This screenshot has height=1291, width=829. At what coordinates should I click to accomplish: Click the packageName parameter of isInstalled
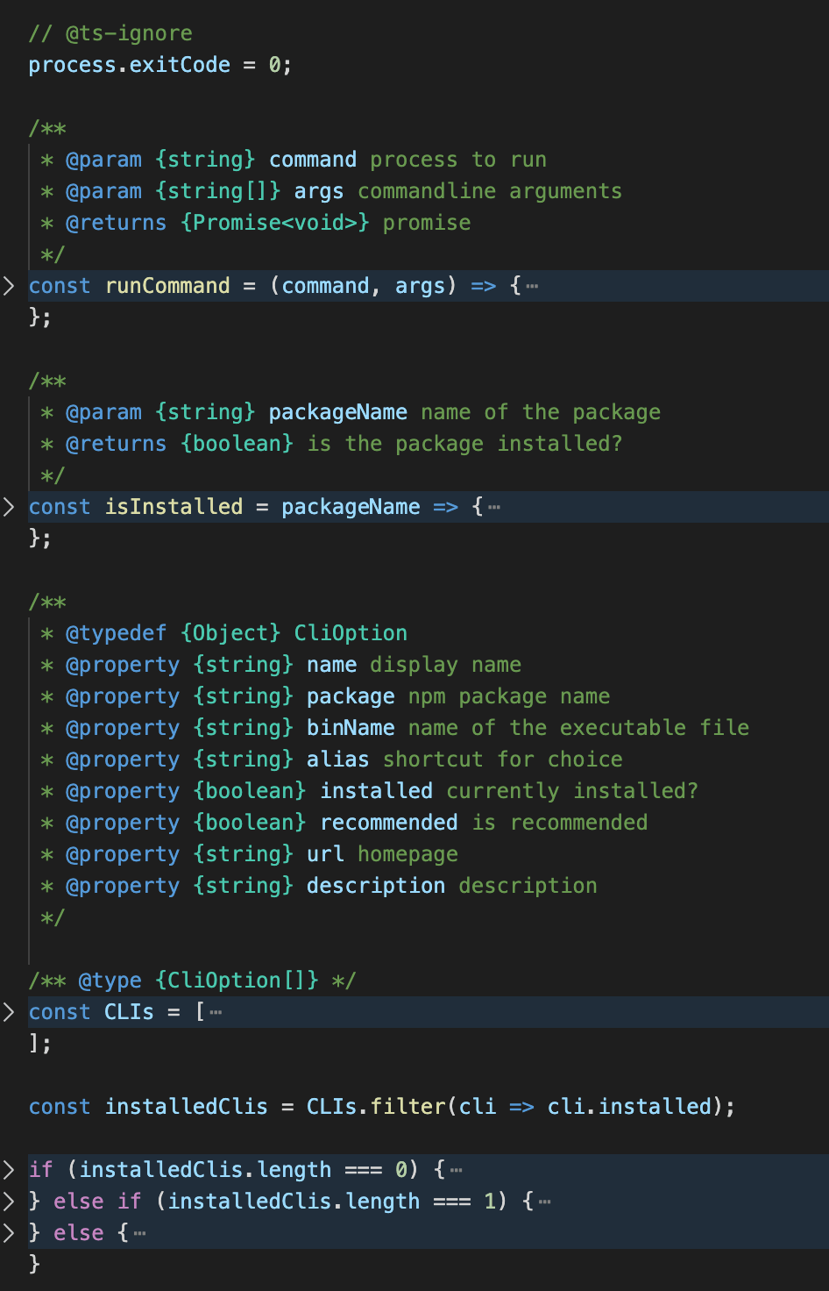(x=351, y=507)
